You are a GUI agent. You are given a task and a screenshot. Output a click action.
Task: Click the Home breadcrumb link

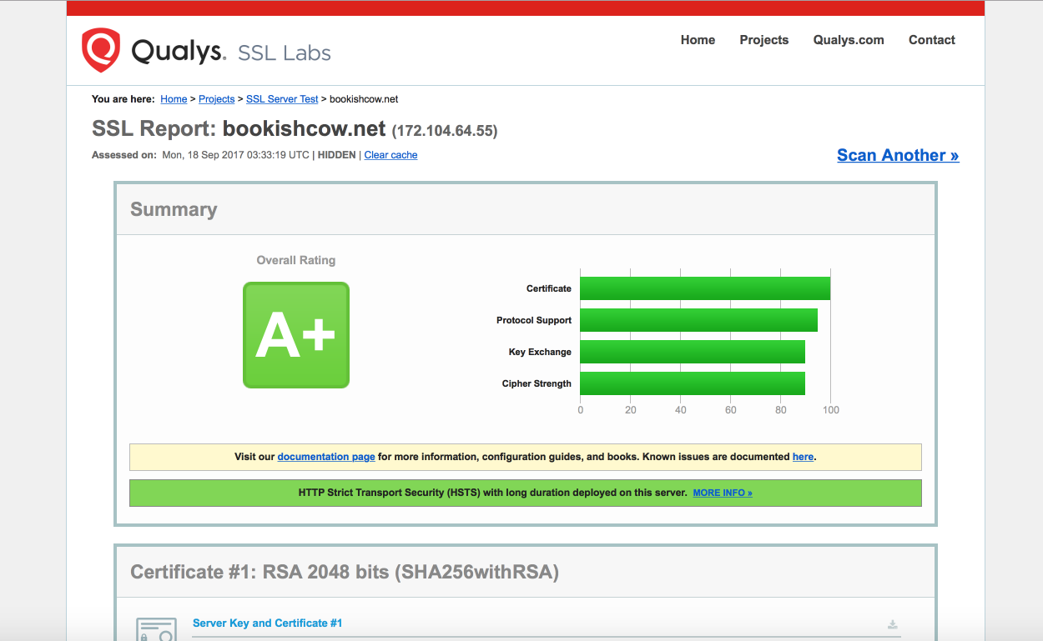[x=174, y=99]
